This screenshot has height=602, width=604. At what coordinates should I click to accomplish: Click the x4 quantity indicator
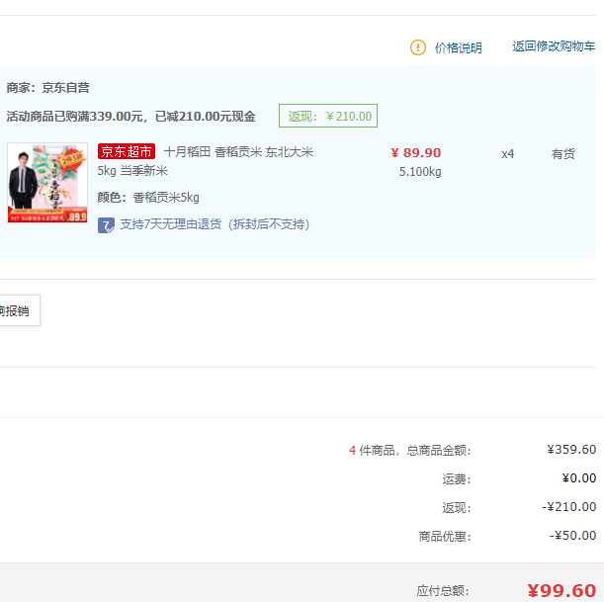(507, 154)
